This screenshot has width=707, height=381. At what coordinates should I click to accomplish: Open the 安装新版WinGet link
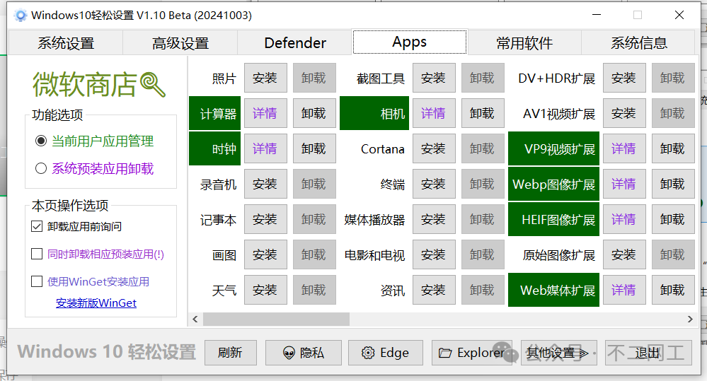[96, 303]
